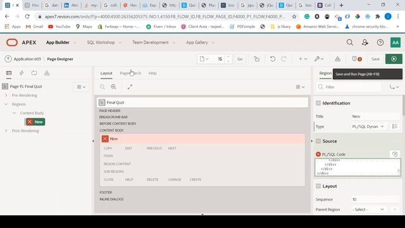The height and width of the screenshot is (228, 405).
Task: Click the Application 603 breadcrumb
Action: pyautogui.click(x=27, y=59)
